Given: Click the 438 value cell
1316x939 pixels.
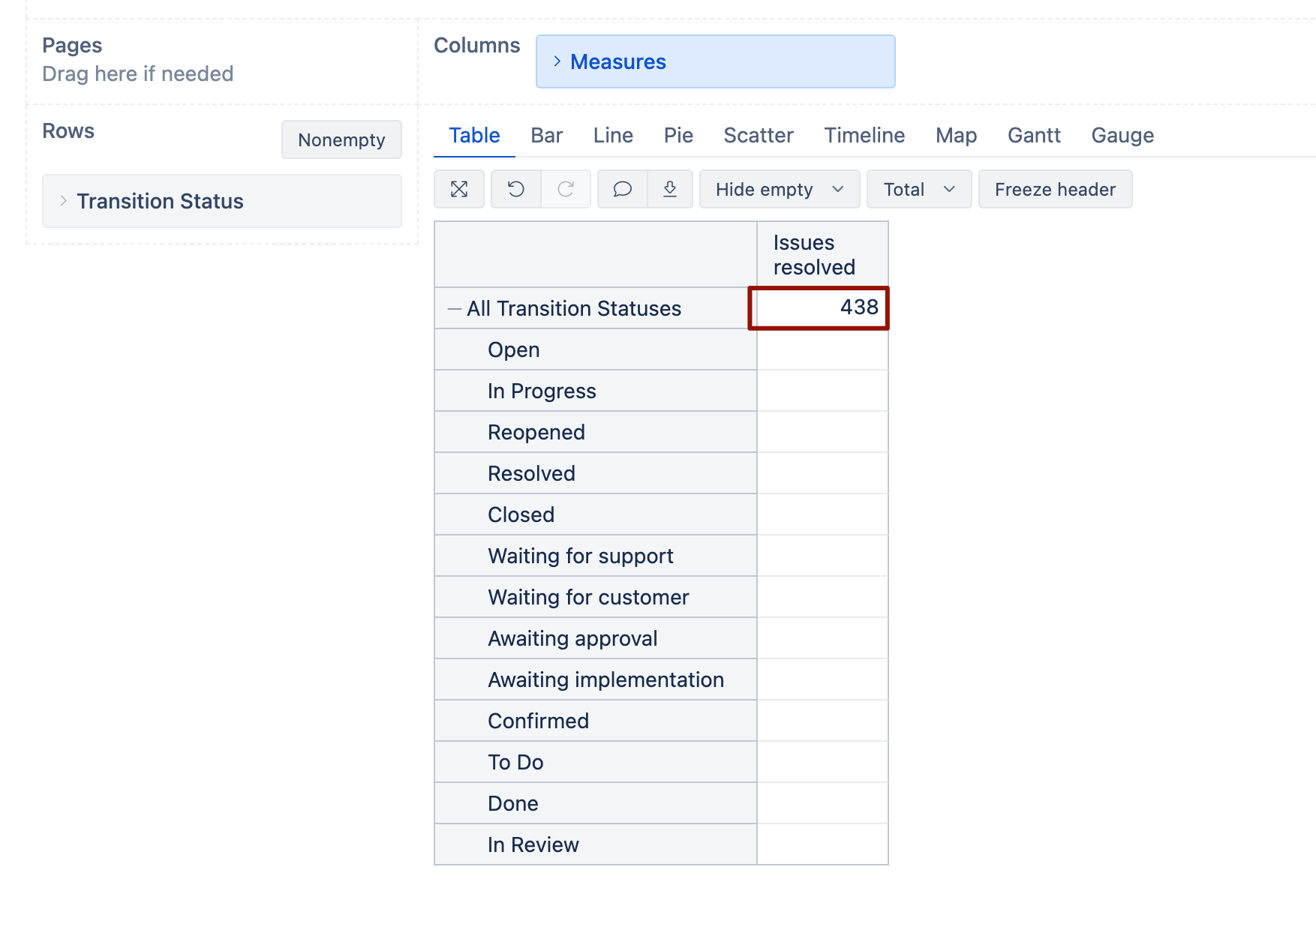Looking at the screenshot, I should (x=819, y=307).
